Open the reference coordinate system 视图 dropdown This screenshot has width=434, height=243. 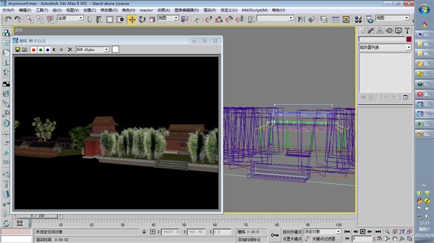coord(168,18)
